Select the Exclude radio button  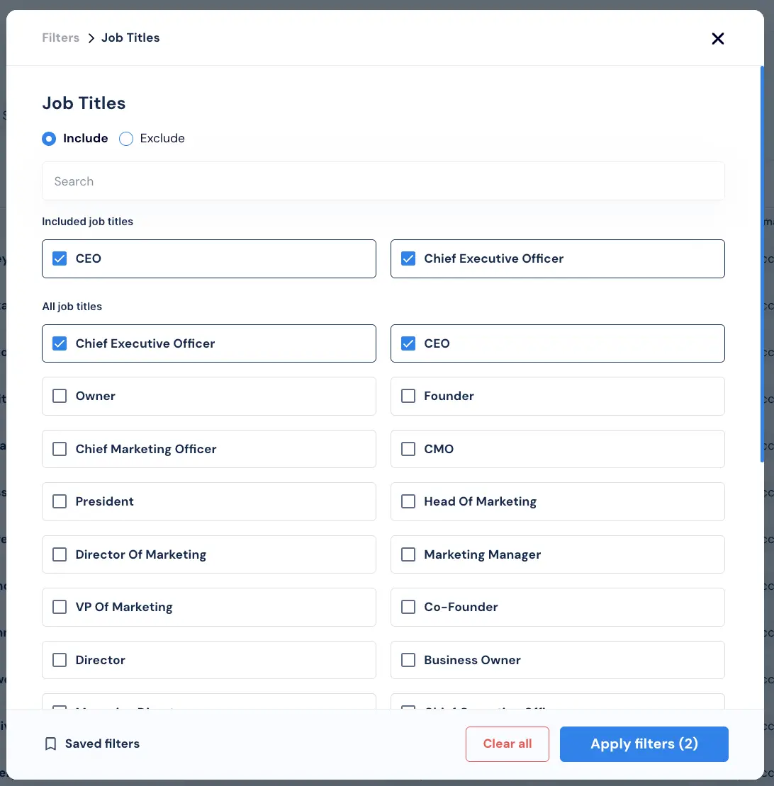click(126, 139)
